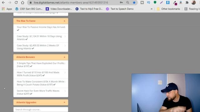Open the Chrome profile avatar
This screenshot has width=200, height=112.
pos(193,2)
